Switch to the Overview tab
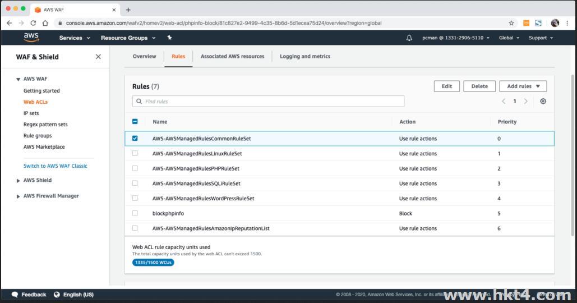 pyautogui.click(x=144, y=56)
